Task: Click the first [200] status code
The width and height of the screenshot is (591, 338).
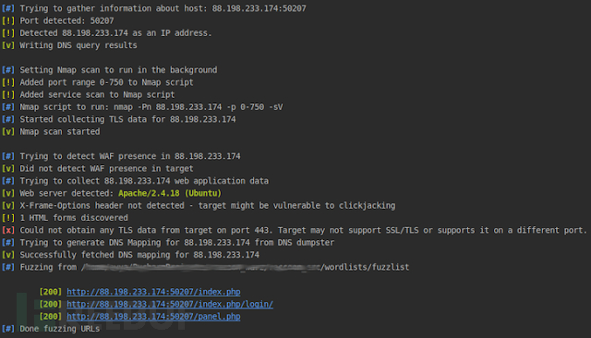Action: (x=50, y=292)
